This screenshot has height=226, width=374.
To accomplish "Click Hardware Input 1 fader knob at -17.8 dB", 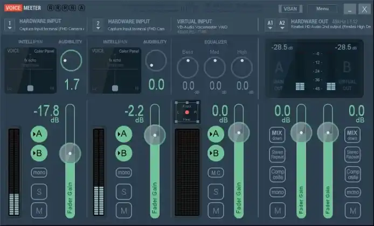I will click(70, 153).
